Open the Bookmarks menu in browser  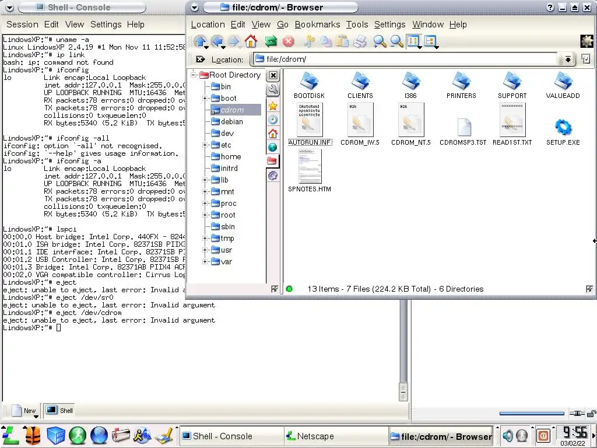pyautogui.click(x=317, y=24)
